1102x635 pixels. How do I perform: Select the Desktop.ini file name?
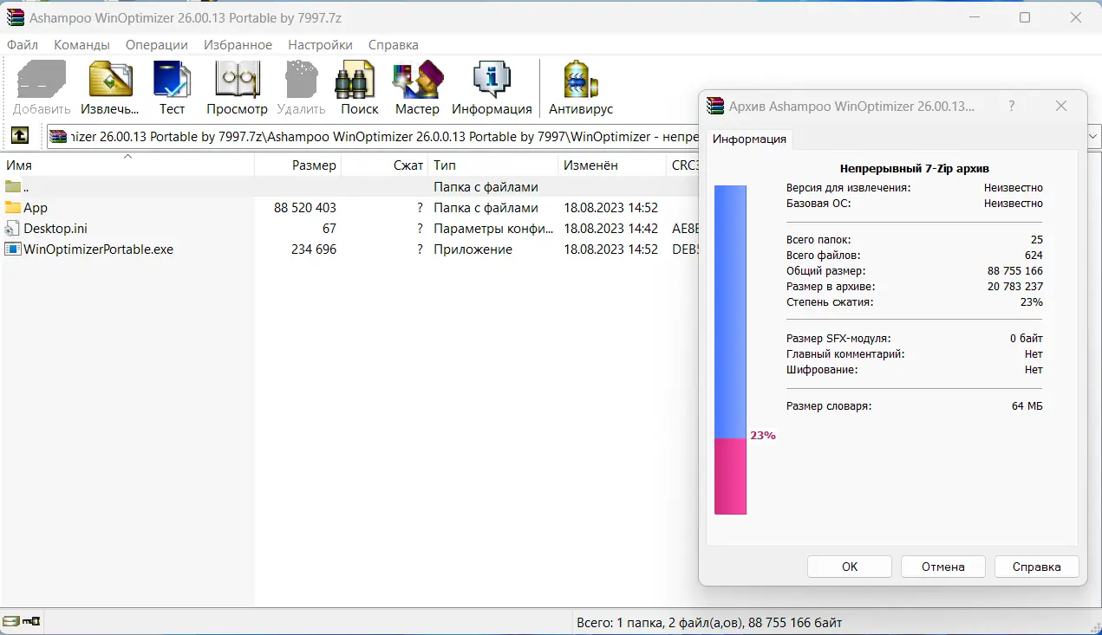(x=55, y=229)
